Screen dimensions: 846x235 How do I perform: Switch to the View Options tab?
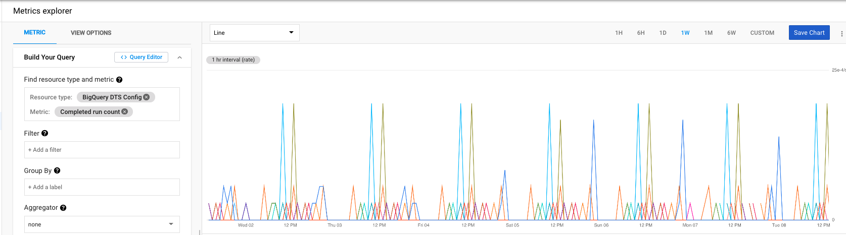91,33
